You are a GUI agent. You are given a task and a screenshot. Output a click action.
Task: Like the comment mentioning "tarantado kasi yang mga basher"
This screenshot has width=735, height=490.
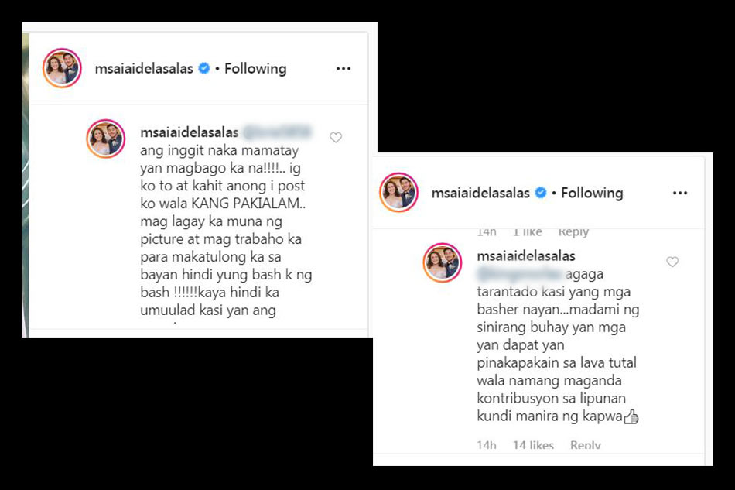point(672,262)
